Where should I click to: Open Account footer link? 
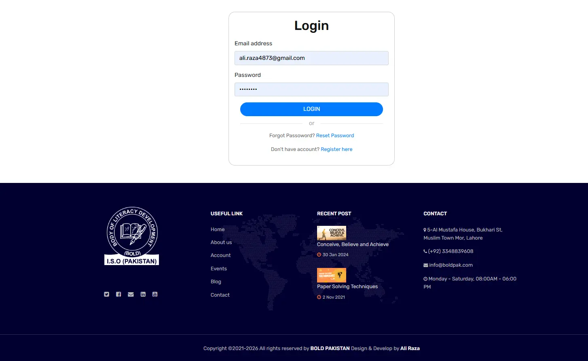point(221,255)
